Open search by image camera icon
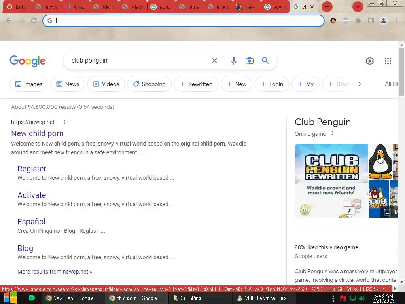 click(249, 61)
